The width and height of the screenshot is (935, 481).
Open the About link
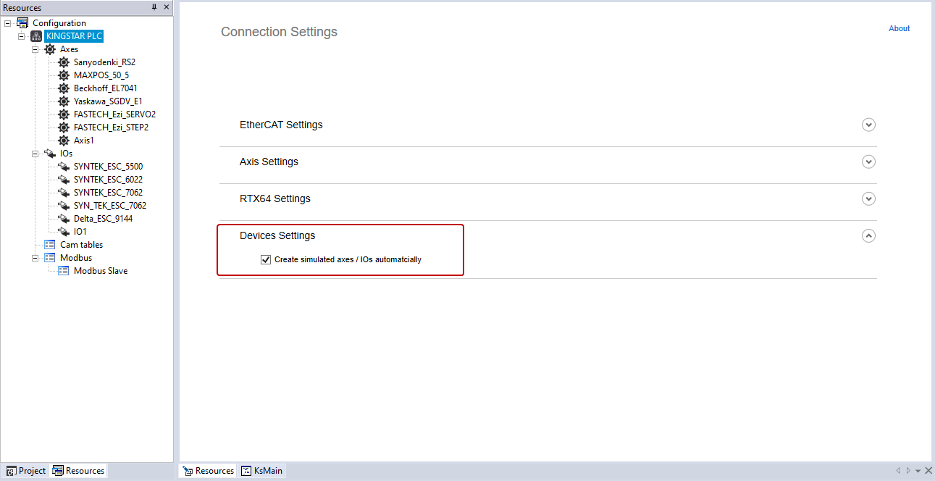point(899,29)
